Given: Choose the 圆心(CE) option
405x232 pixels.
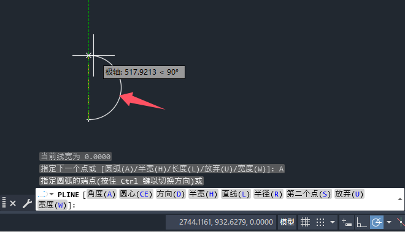Looking at the screenshot, I should [x=136, y=194].
